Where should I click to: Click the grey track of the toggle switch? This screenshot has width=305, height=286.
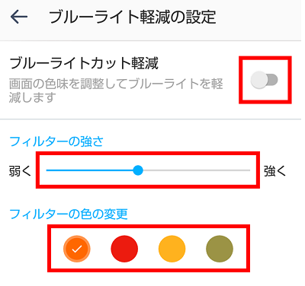[x=272, y=80]
